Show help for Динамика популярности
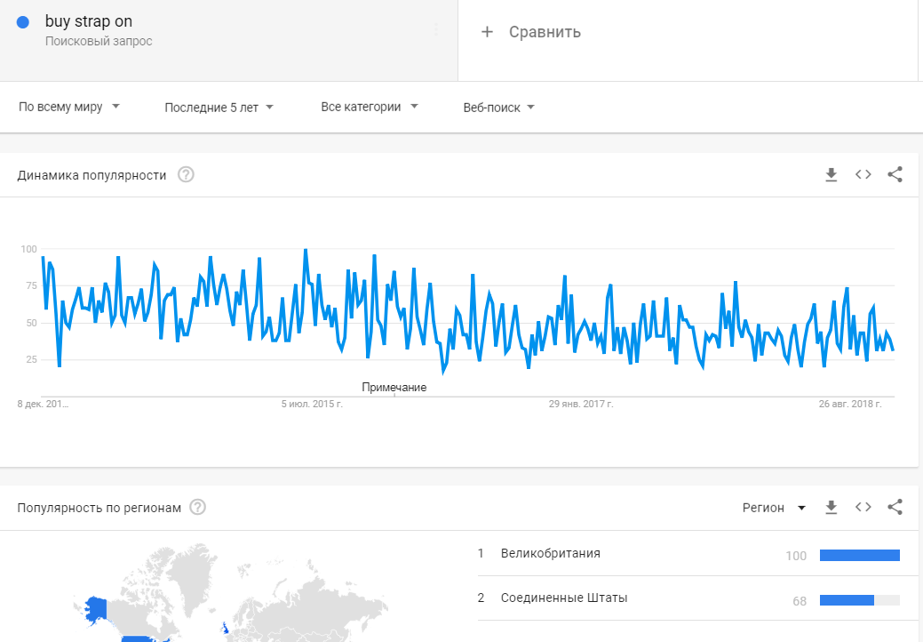 (x=186, y=175)
